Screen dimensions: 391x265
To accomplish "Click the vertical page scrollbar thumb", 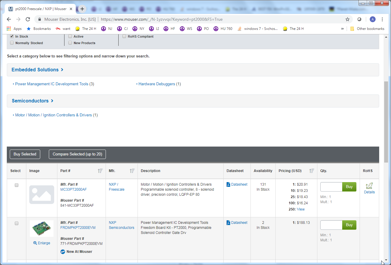I will click(386, 121).
